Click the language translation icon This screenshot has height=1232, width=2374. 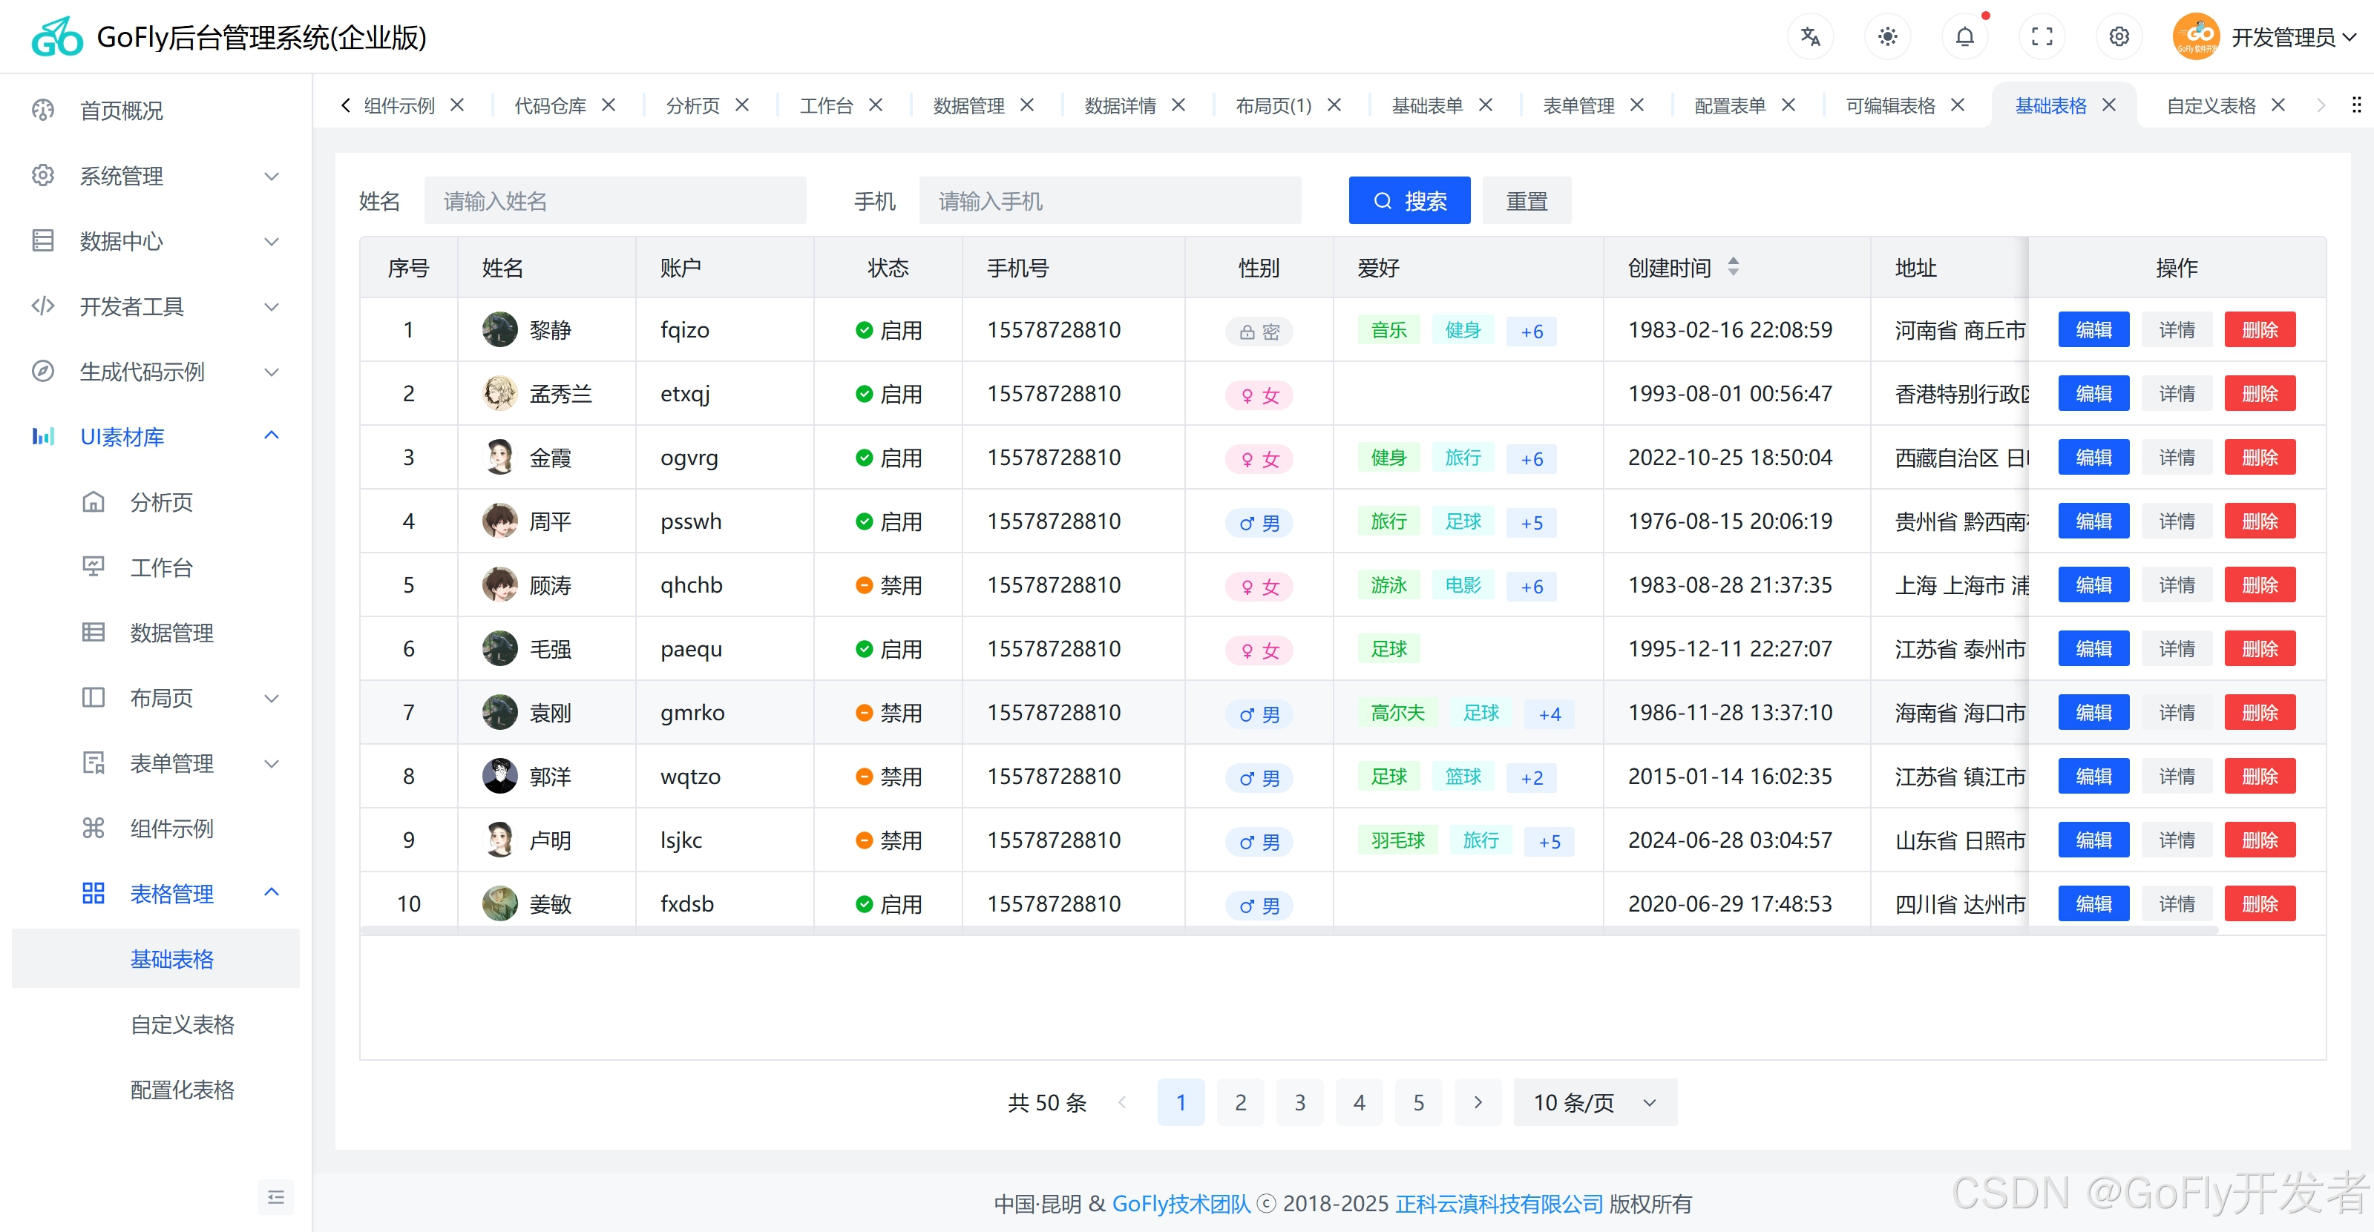(1810, 37)
